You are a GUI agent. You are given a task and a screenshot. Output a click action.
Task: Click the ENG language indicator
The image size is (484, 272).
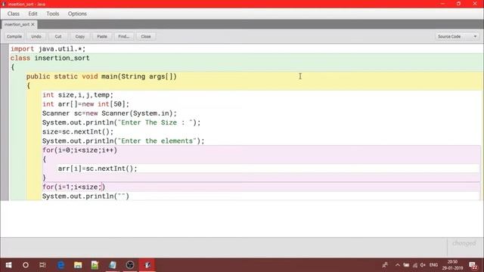click(433, 265)
